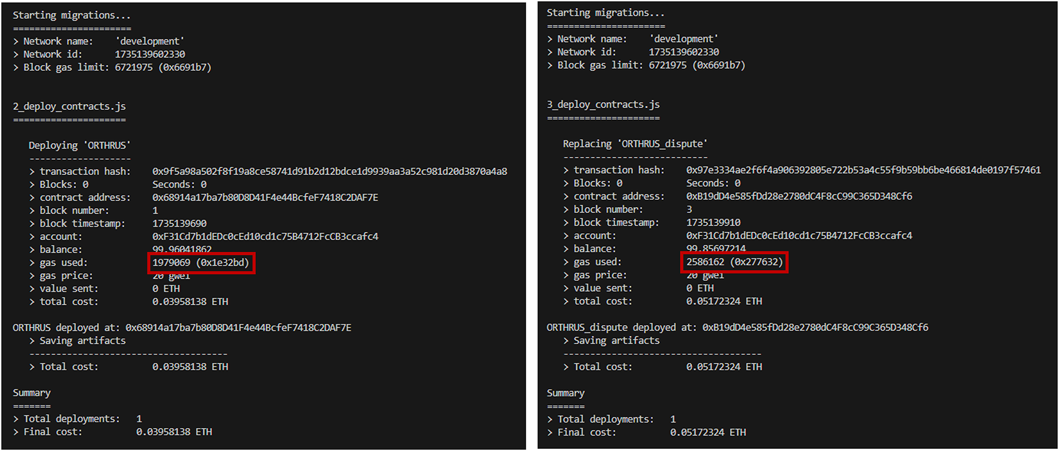Click 'Saving artifacts' in the ORTHRUS_dispute output
The image size is (1059, 451).
(616, 340)
